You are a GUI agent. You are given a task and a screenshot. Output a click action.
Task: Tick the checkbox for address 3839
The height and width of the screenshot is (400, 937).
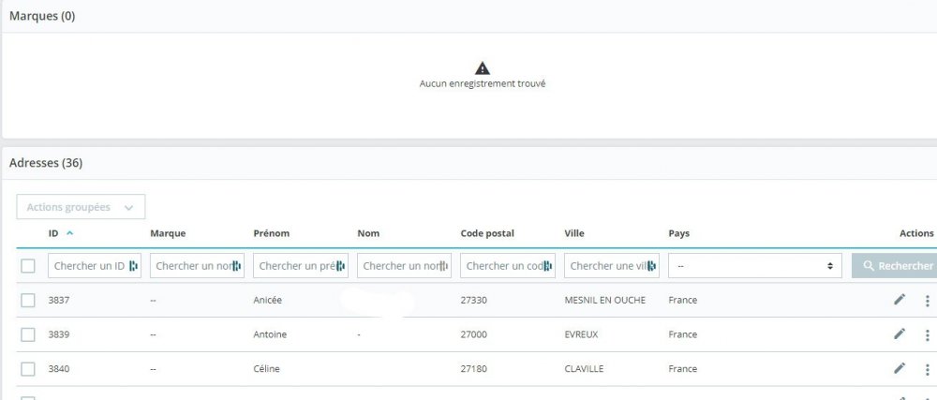point(28,334)
